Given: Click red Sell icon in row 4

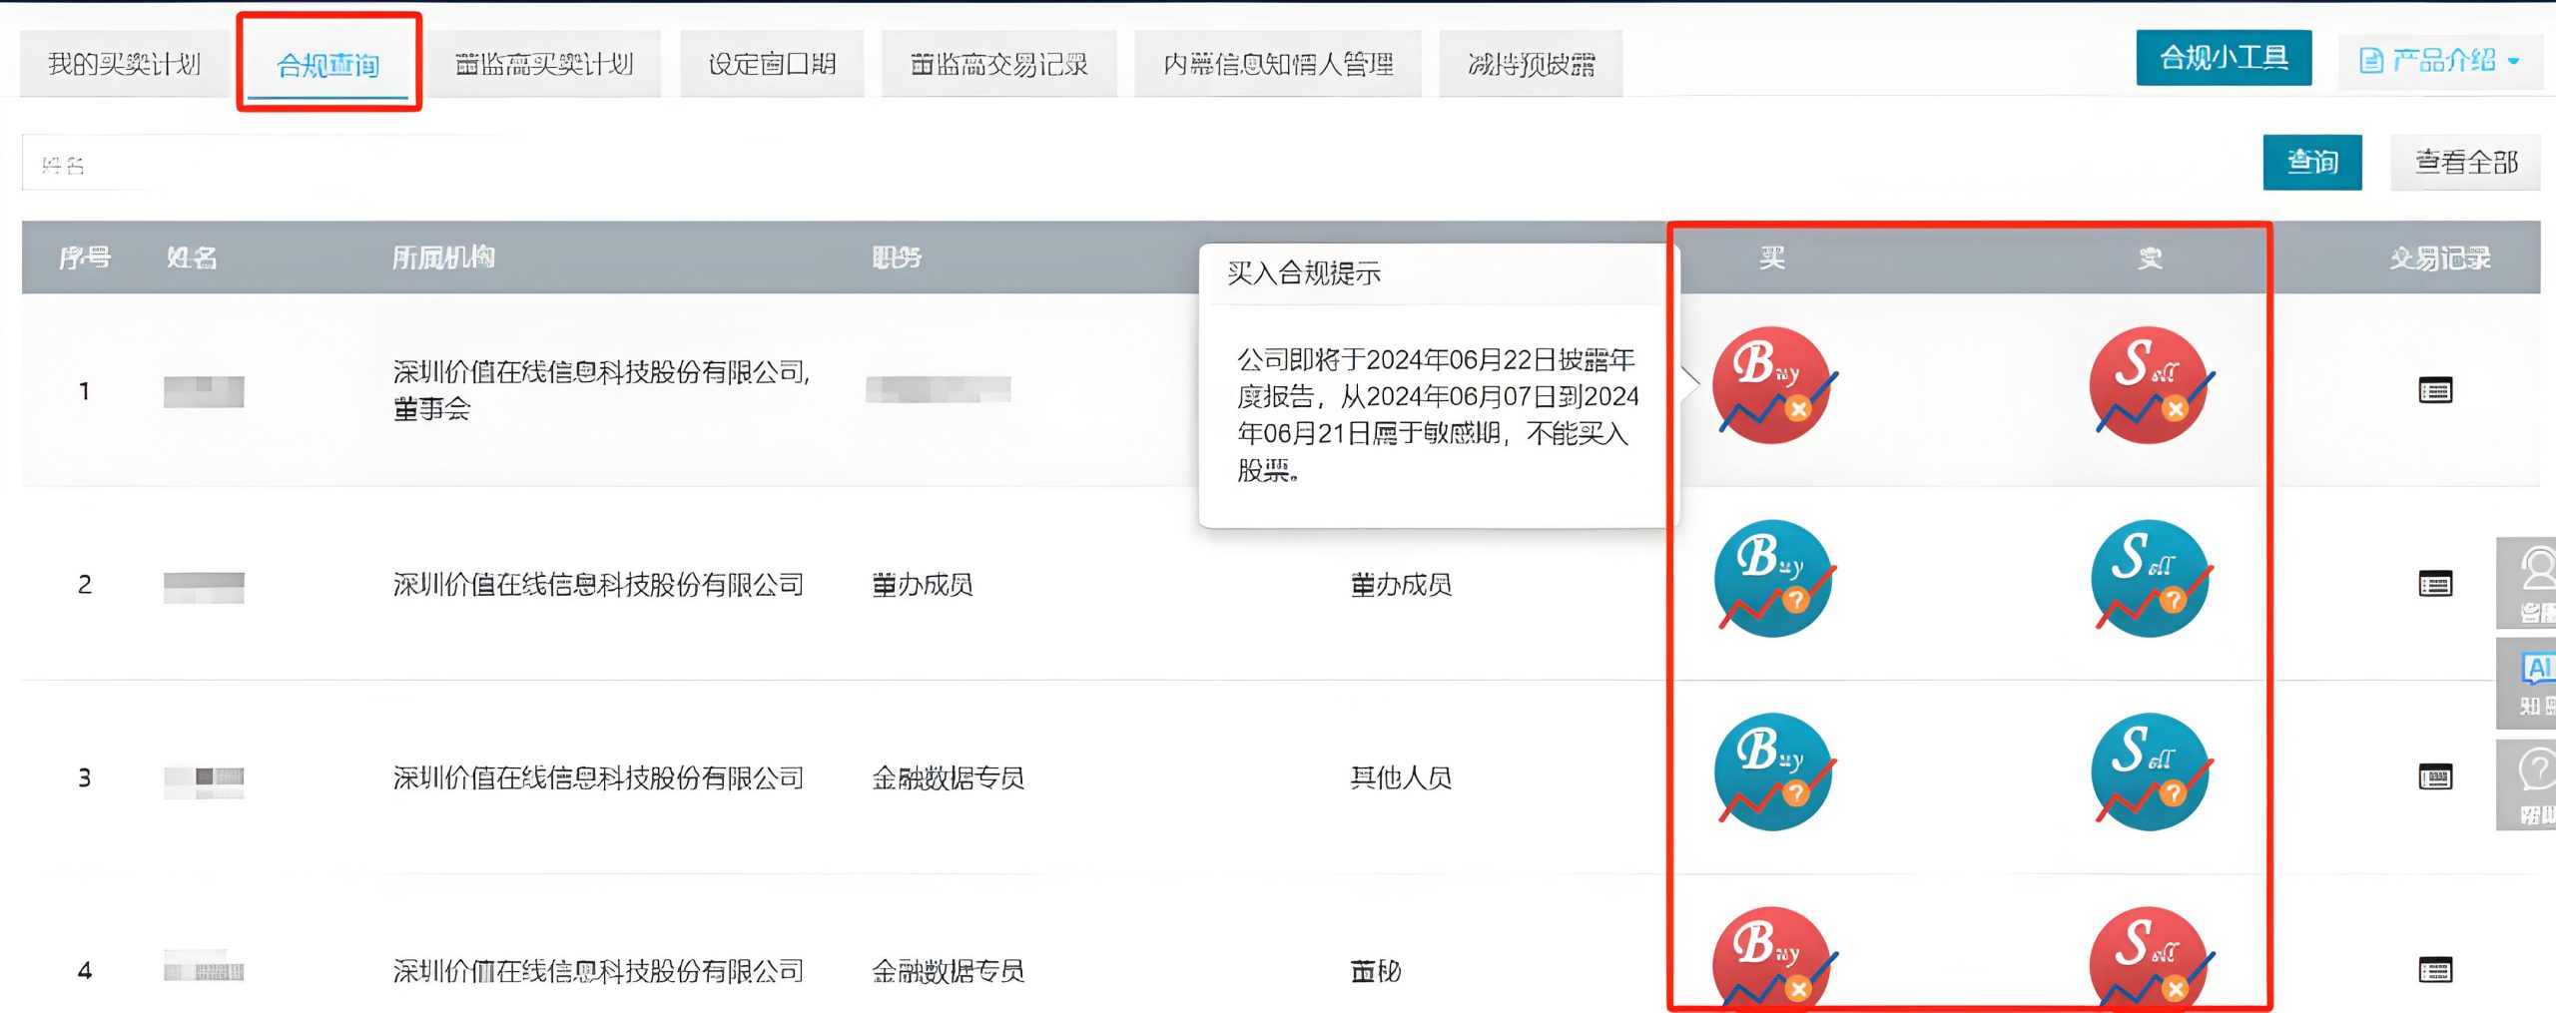Looking at the screenshot, I should point(2150,958).
